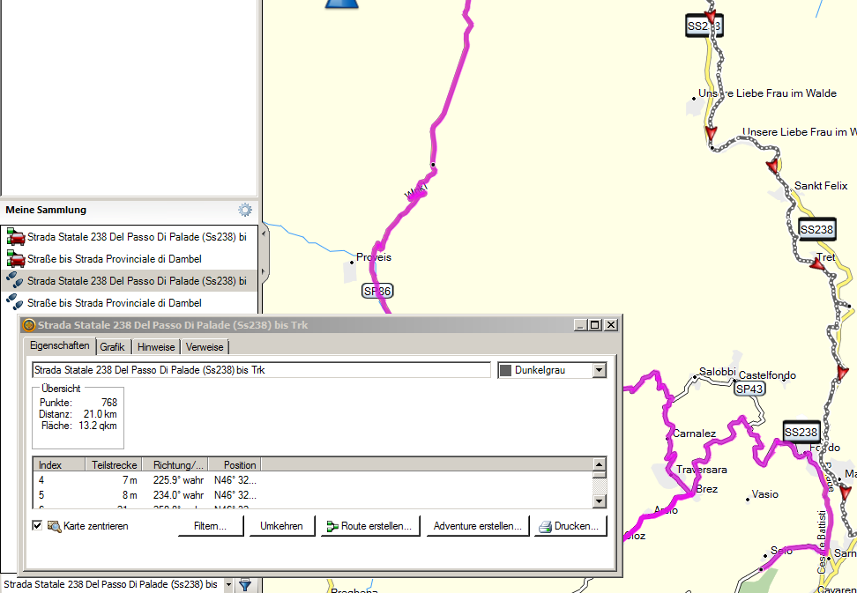Open the Hinweise tab
857x593 pixels.
pyautogui.click(x=156, y=347)
